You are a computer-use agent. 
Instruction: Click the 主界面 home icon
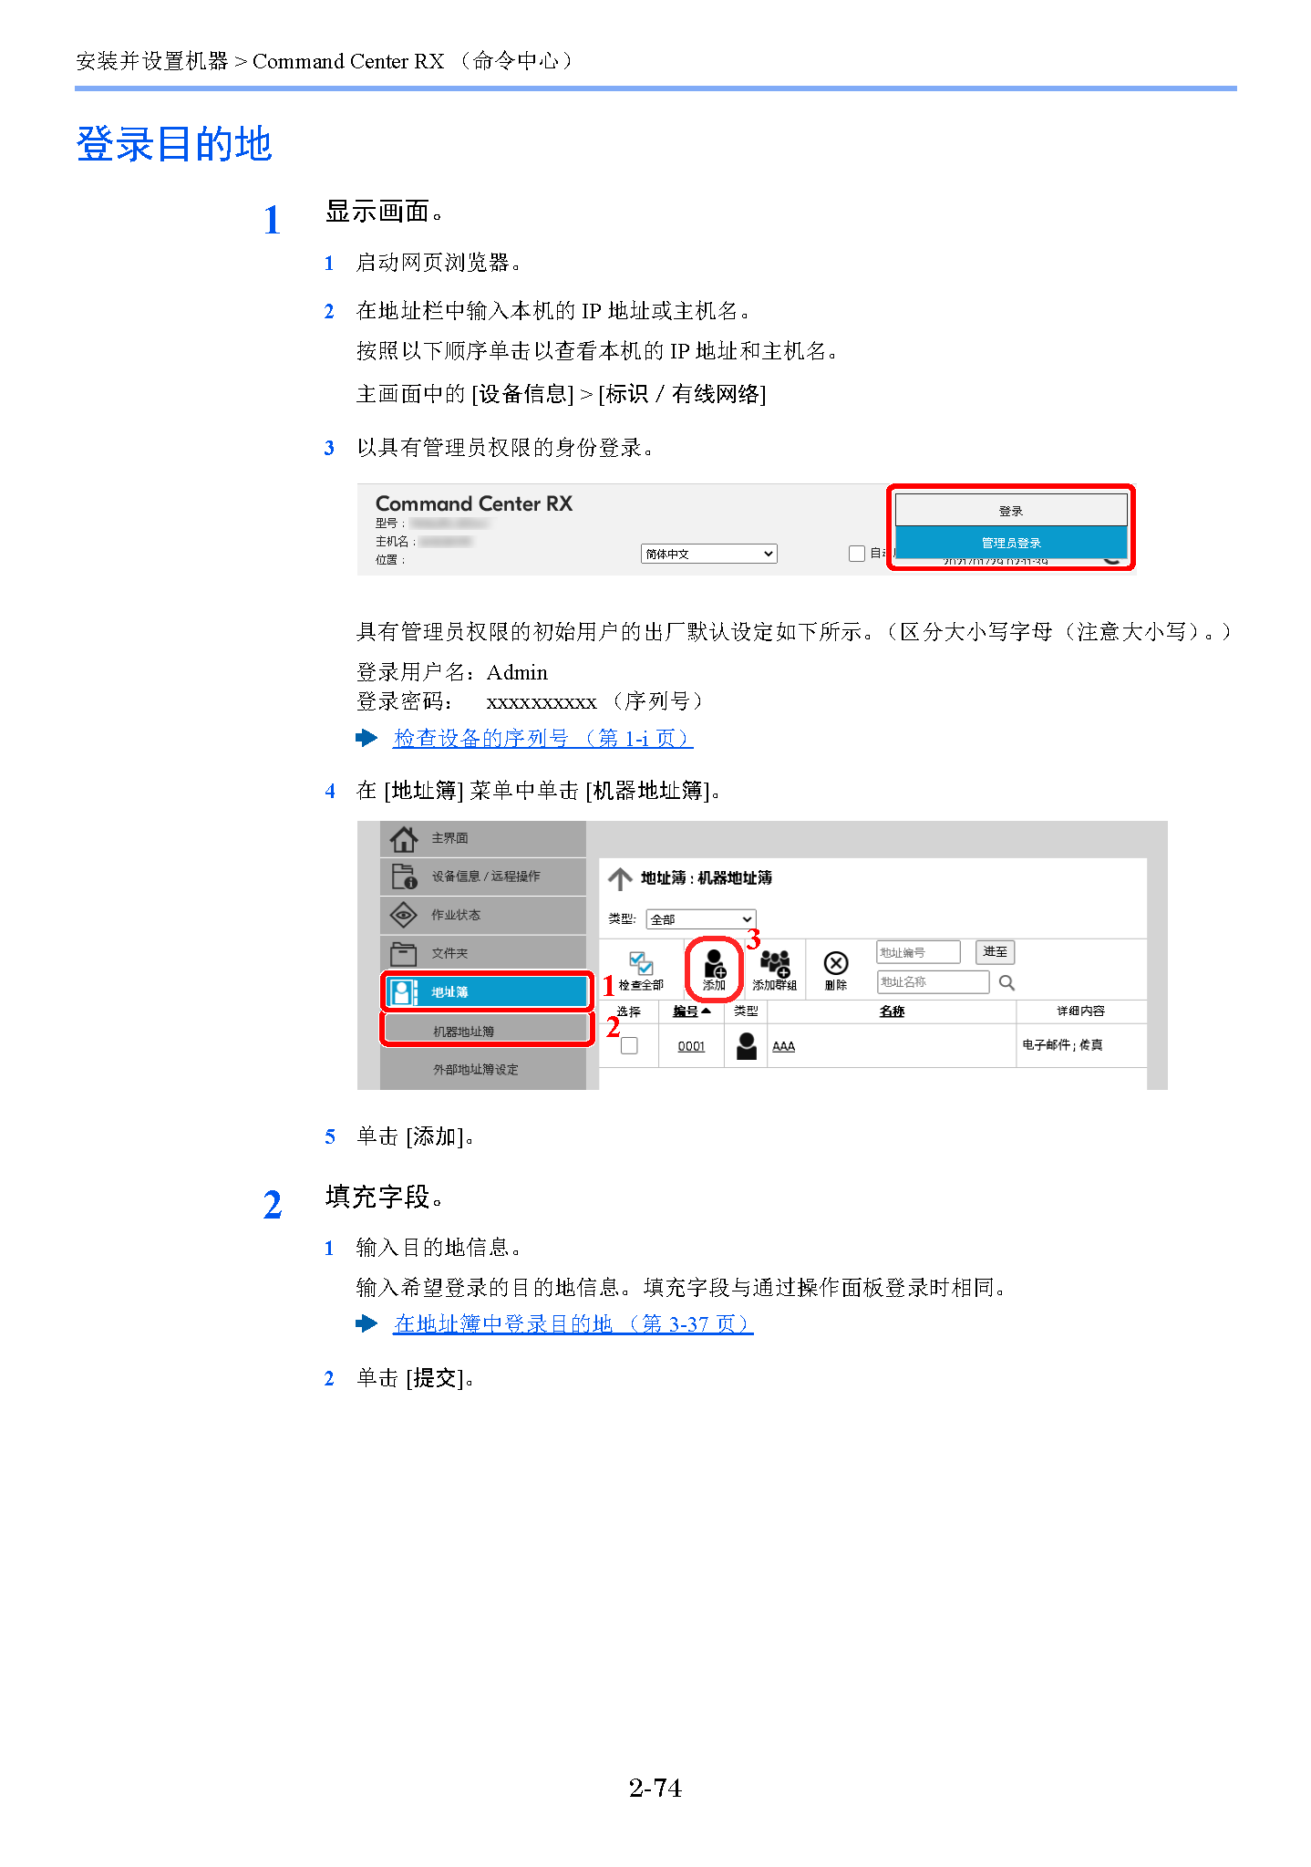click(404, 837)
